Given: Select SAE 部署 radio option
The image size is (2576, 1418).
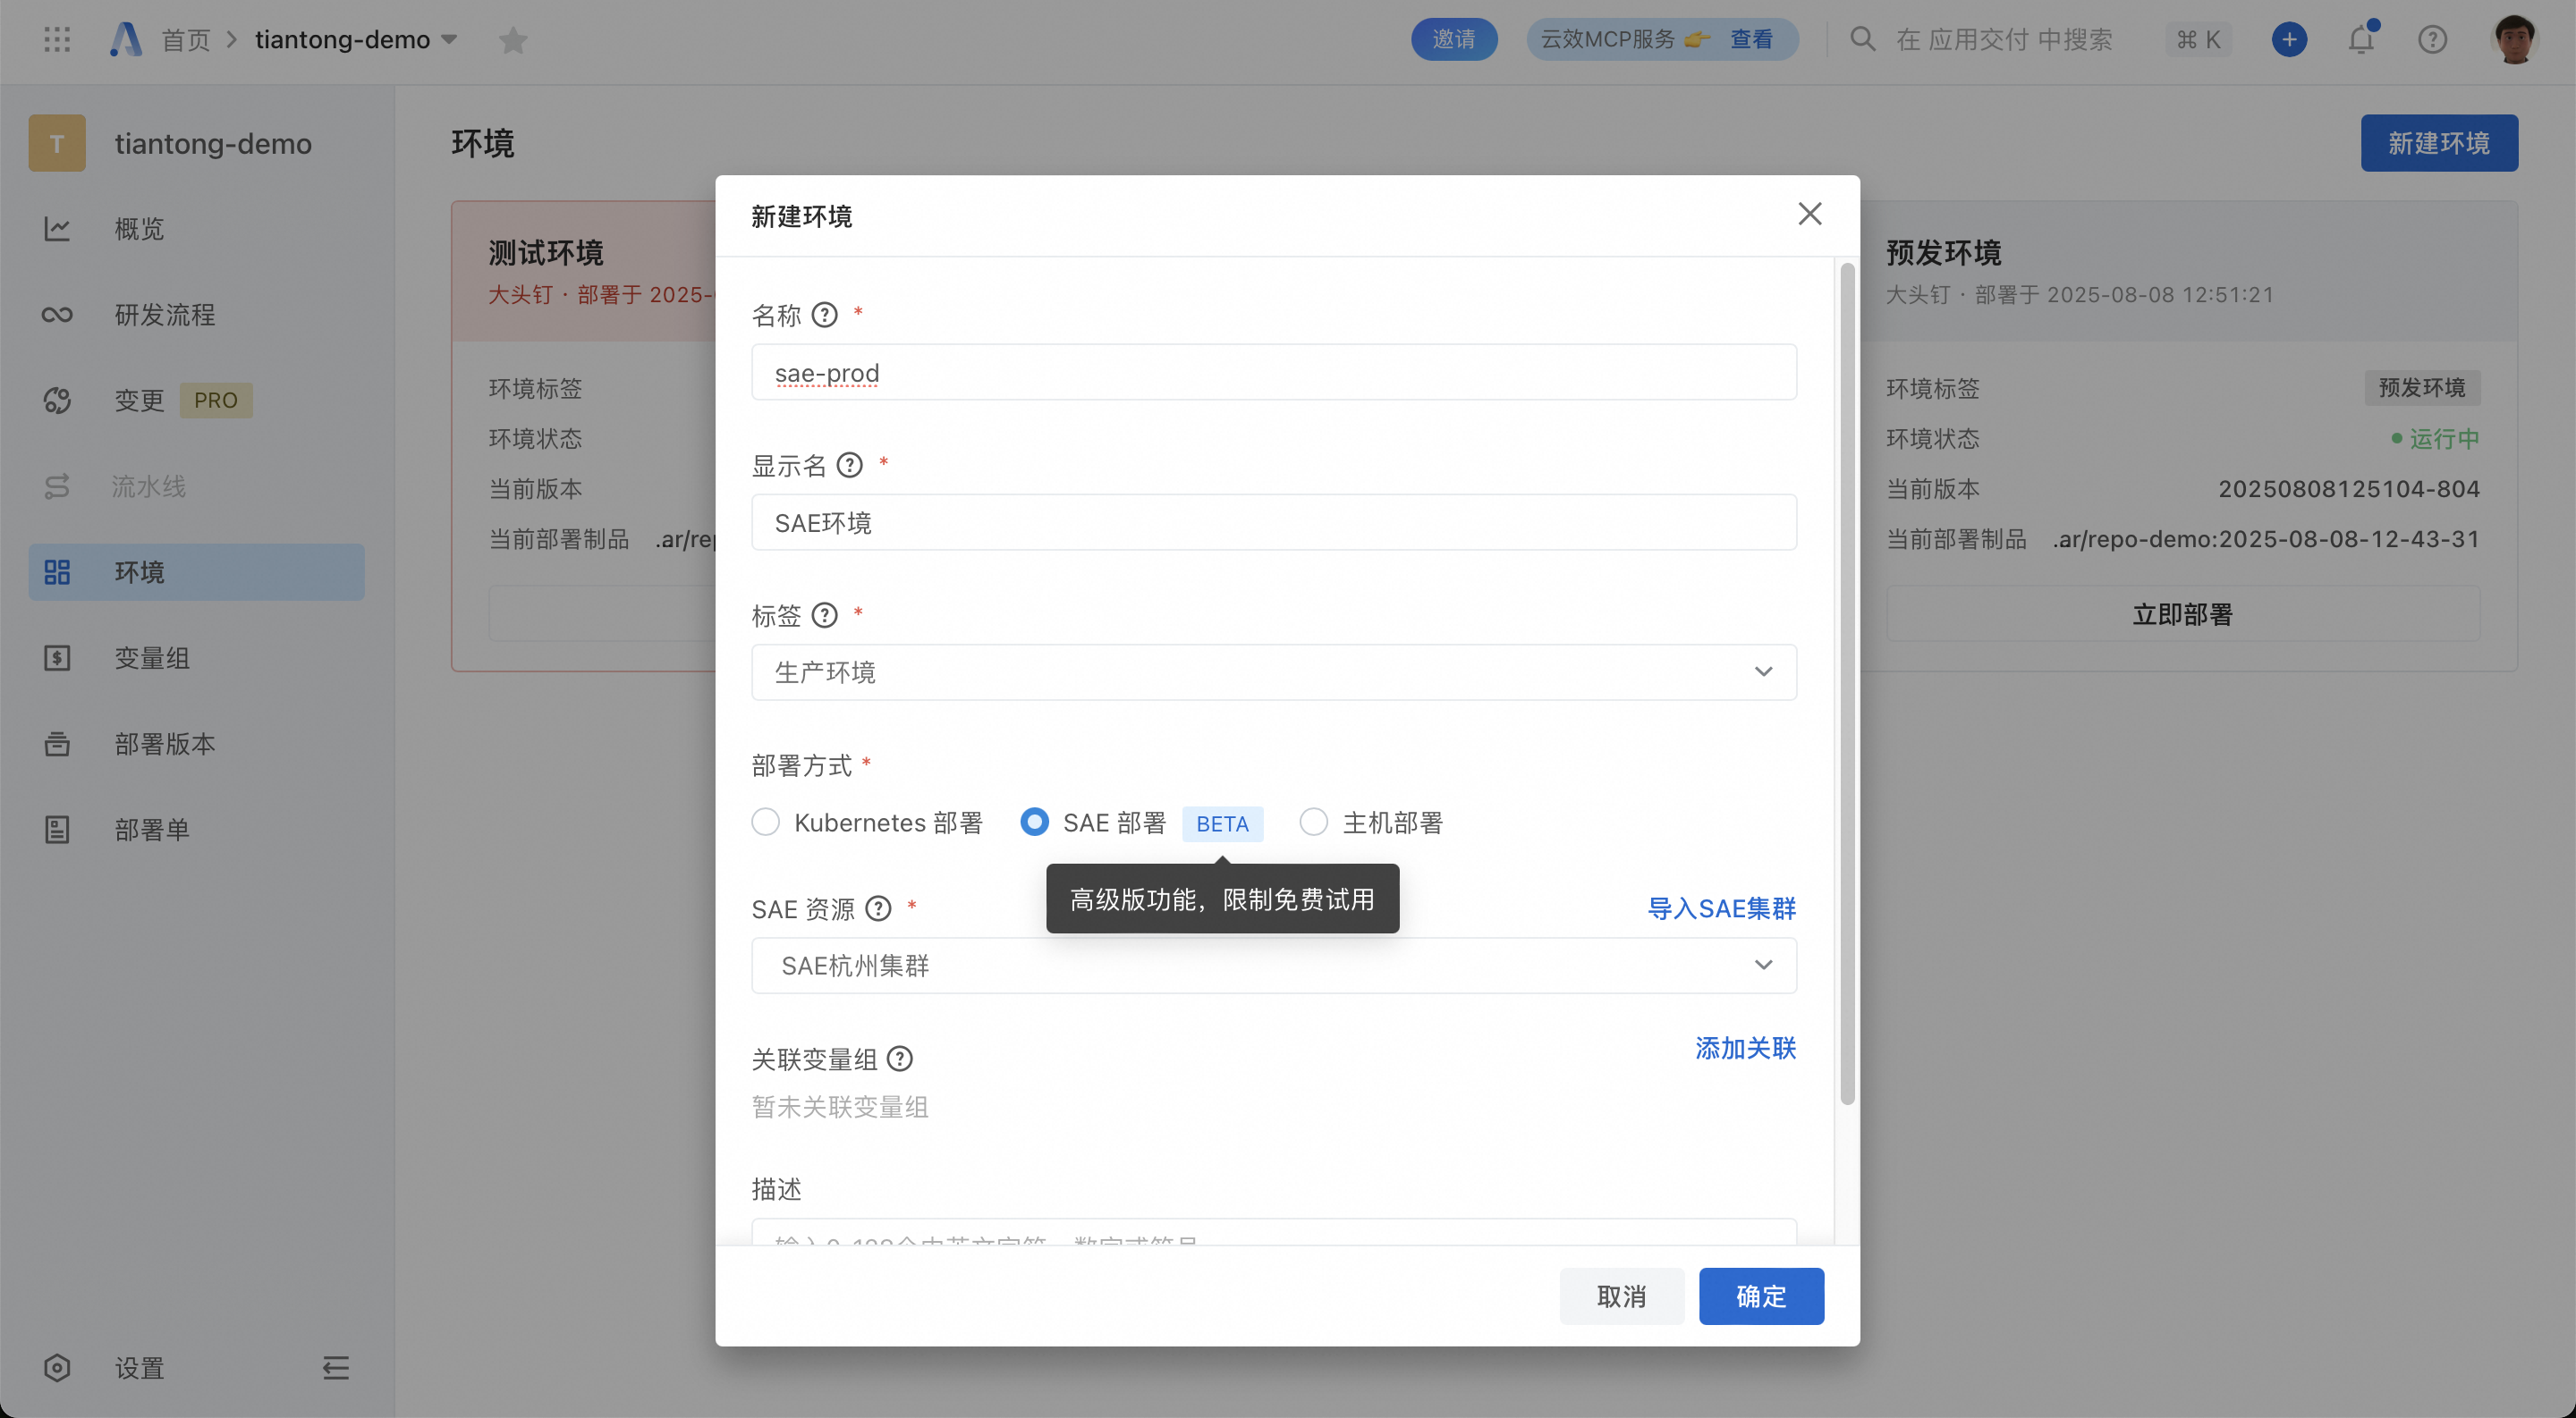Looking at the screenshot, I should 1034,823.
